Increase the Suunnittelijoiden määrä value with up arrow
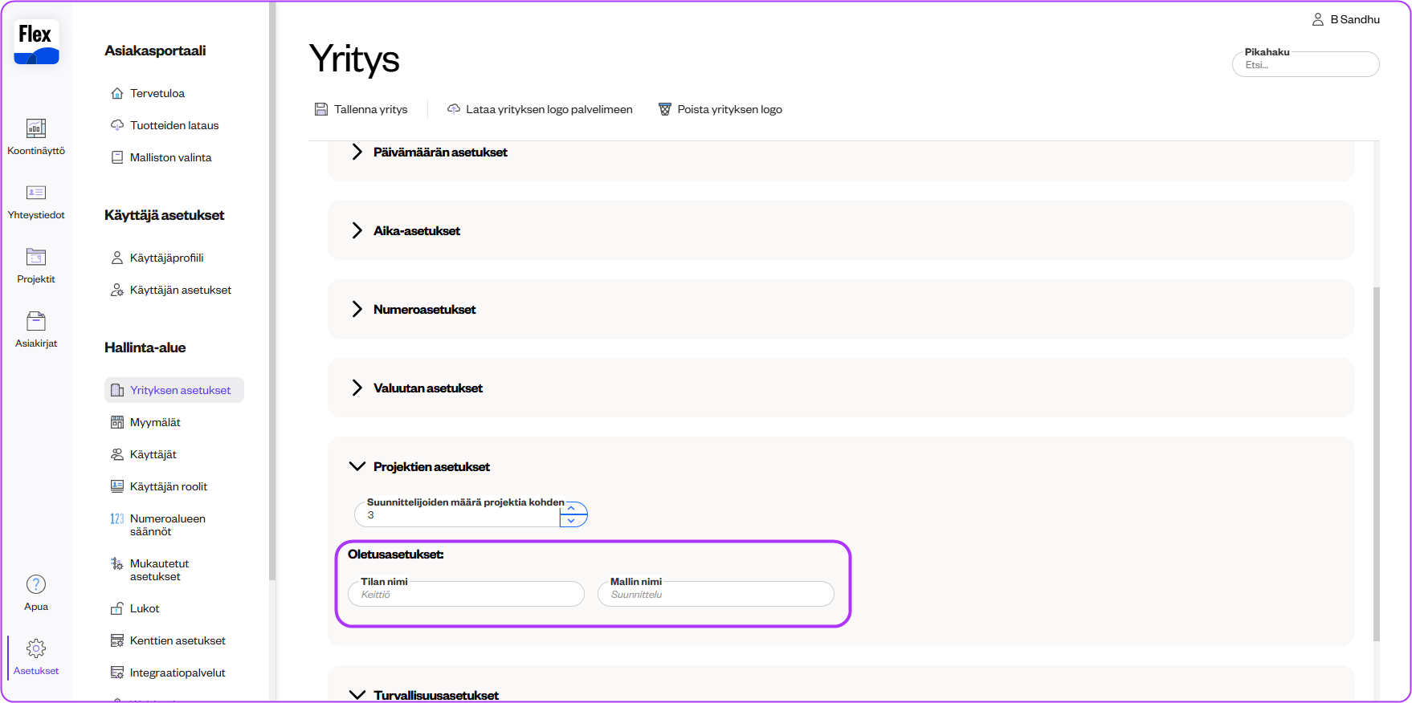This screenshot has height=703, width=1412. [x=571, y=509]
